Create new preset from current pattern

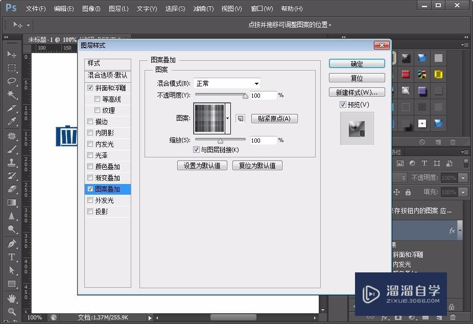(241, 119)
